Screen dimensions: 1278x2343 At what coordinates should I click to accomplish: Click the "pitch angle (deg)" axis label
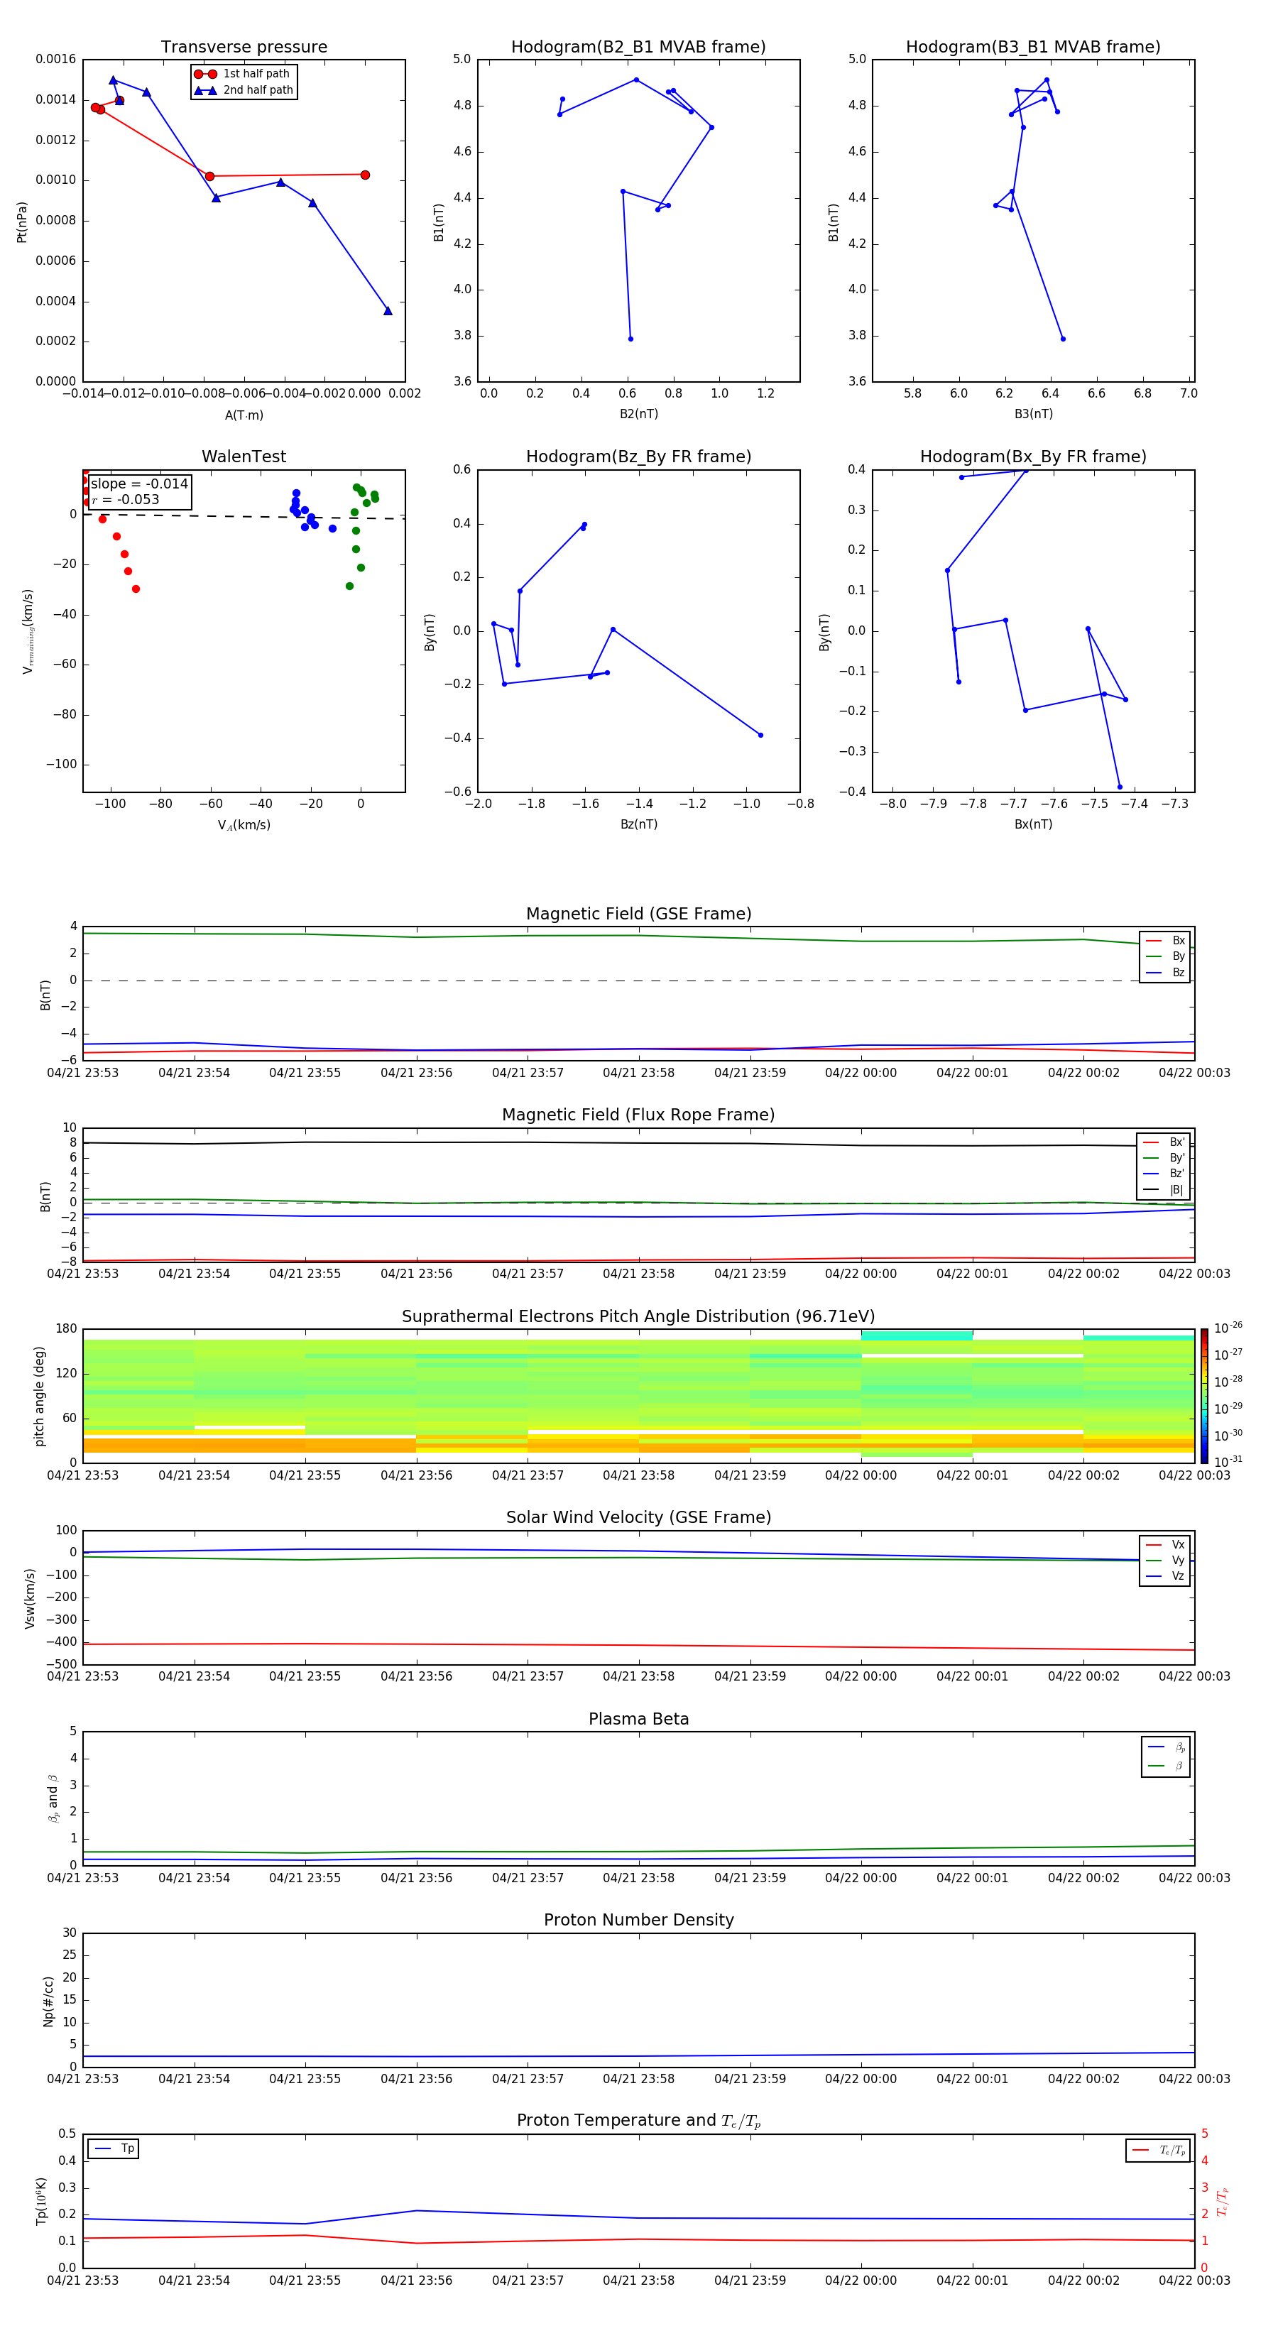tap(39, 1396)
